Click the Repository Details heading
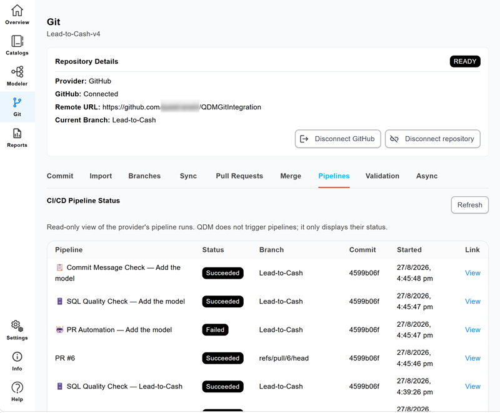The width and height of the screenshot is (500, 413). [86, 61]
